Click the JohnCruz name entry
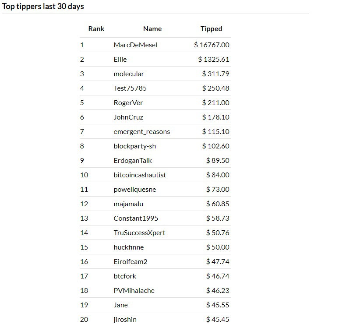 pyautogui.click(x=128, y=117)
